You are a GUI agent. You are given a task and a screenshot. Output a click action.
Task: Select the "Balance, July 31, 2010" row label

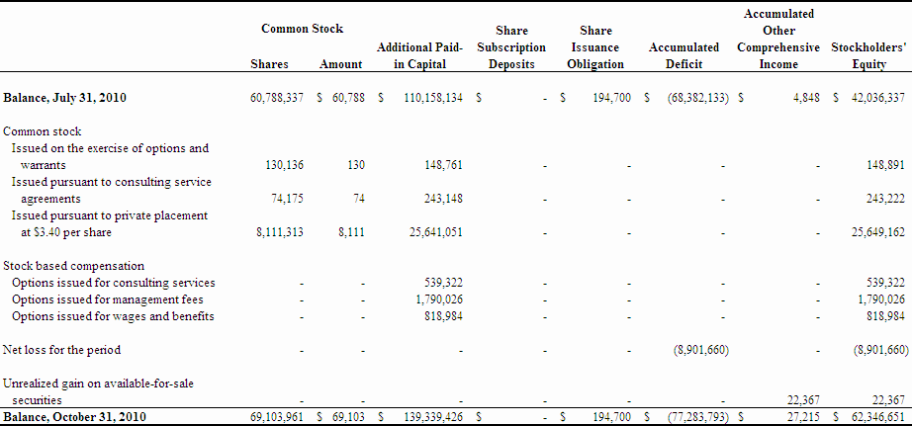click(65, 99)
